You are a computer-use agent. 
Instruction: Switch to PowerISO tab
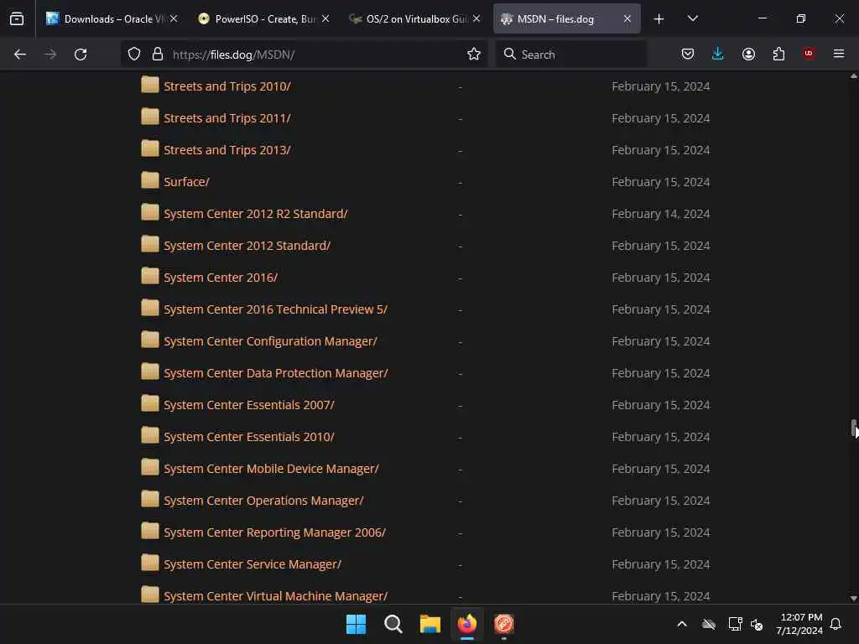263,19
